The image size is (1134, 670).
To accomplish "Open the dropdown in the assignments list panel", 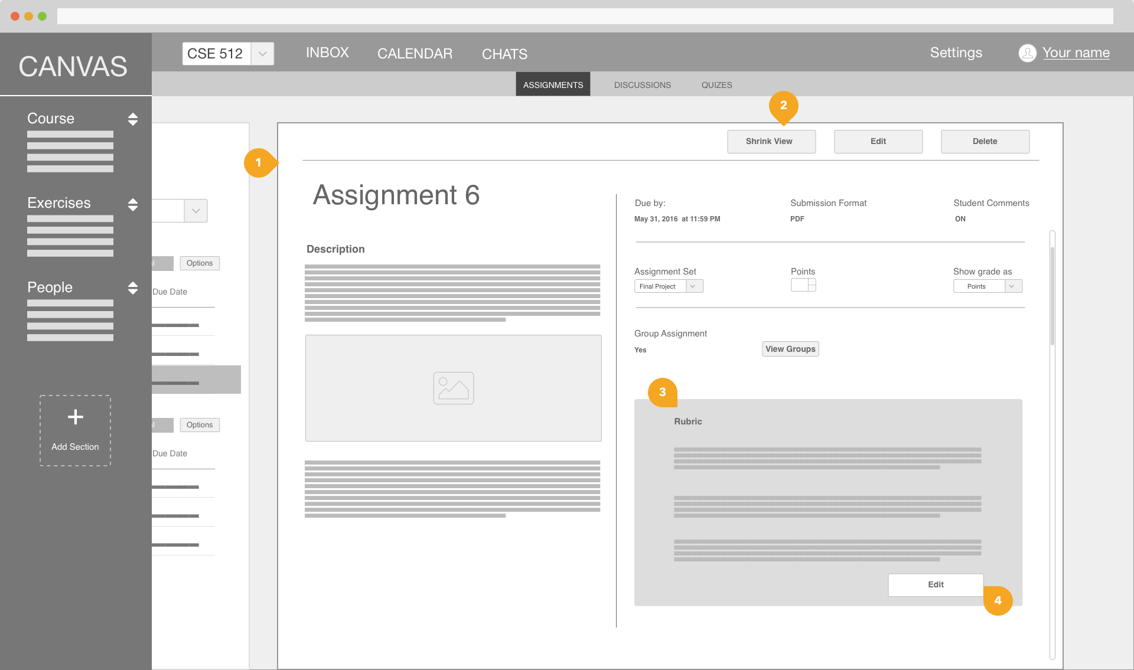I will (195, 211).
